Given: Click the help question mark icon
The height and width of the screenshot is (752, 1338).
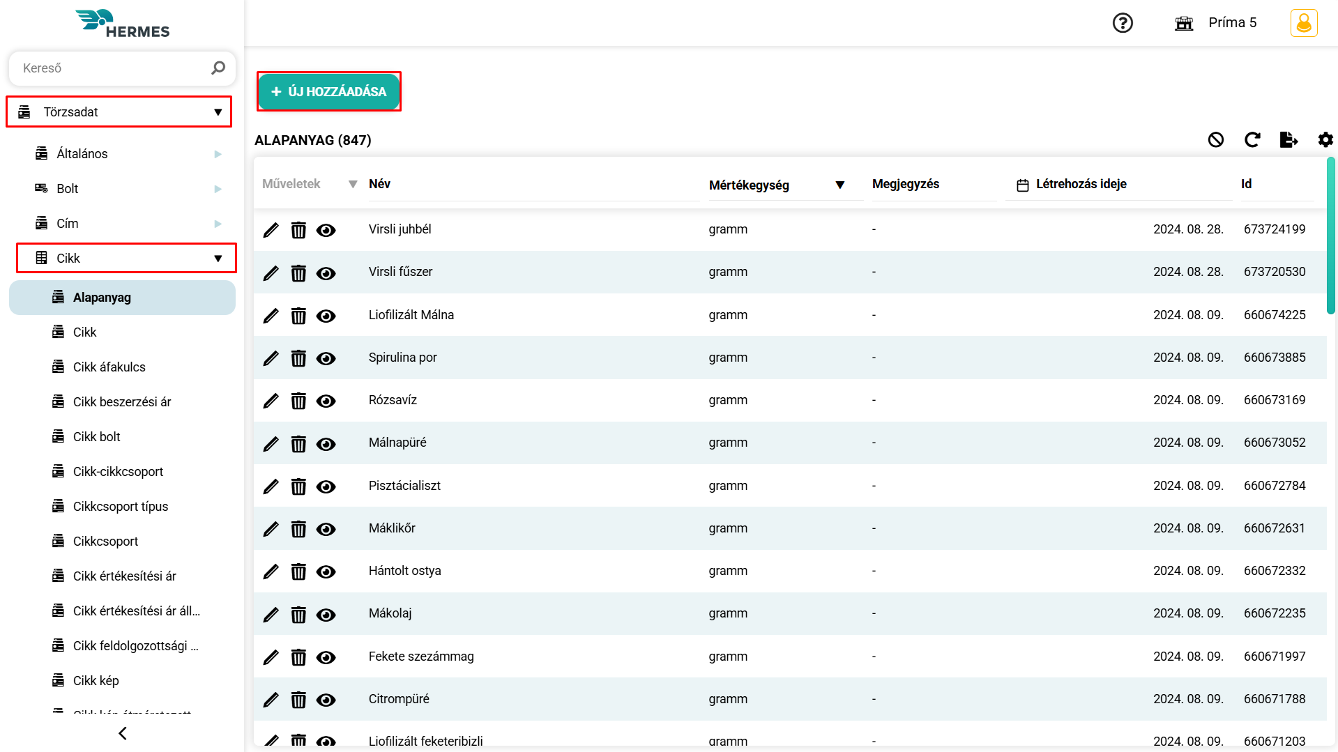Looking at the screenshot, I should (x=1123, y=23).
